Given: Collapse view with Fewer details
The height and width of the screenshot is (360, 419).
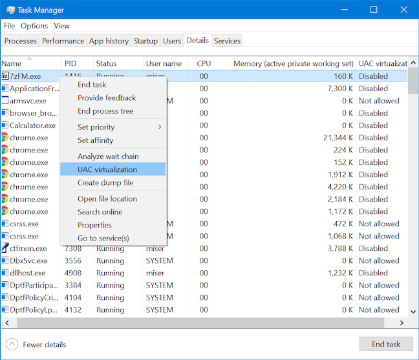Looking at the screenshot, I should 45,344.
